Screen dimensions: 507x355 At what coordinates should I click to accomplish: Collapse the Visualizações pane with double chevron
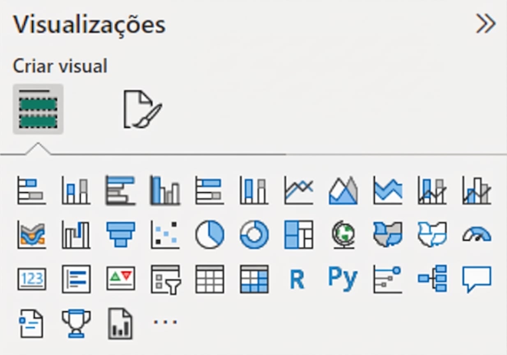[x=486, y=25]
